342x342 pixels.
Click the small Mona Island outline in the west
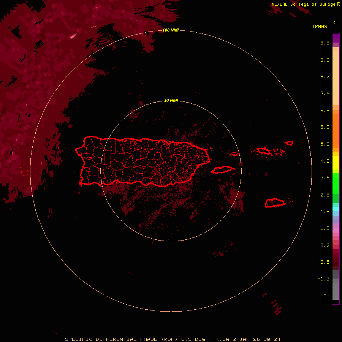[x=25, y=173]
